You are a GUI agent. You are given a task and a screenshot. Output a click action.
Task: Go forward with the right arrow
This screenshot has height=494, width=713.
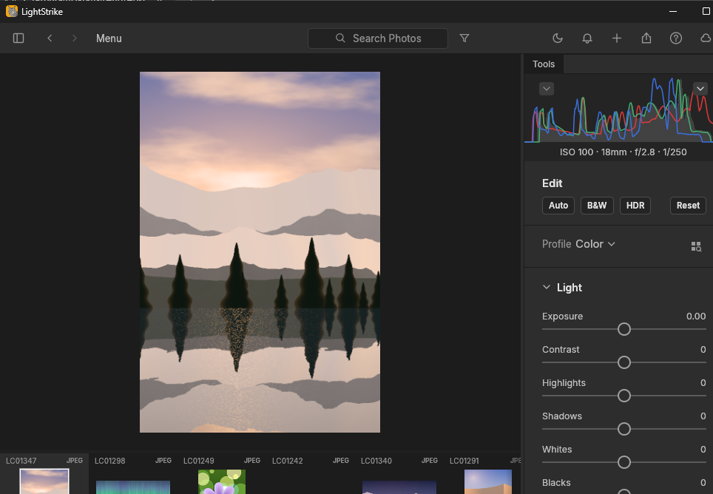(x=74, y=38)
